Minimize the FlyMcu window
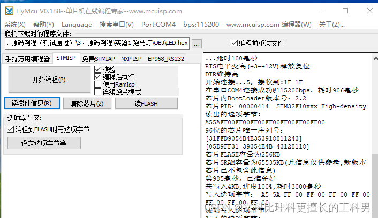This screenshot has height=218, width=378. click(321, 11)
